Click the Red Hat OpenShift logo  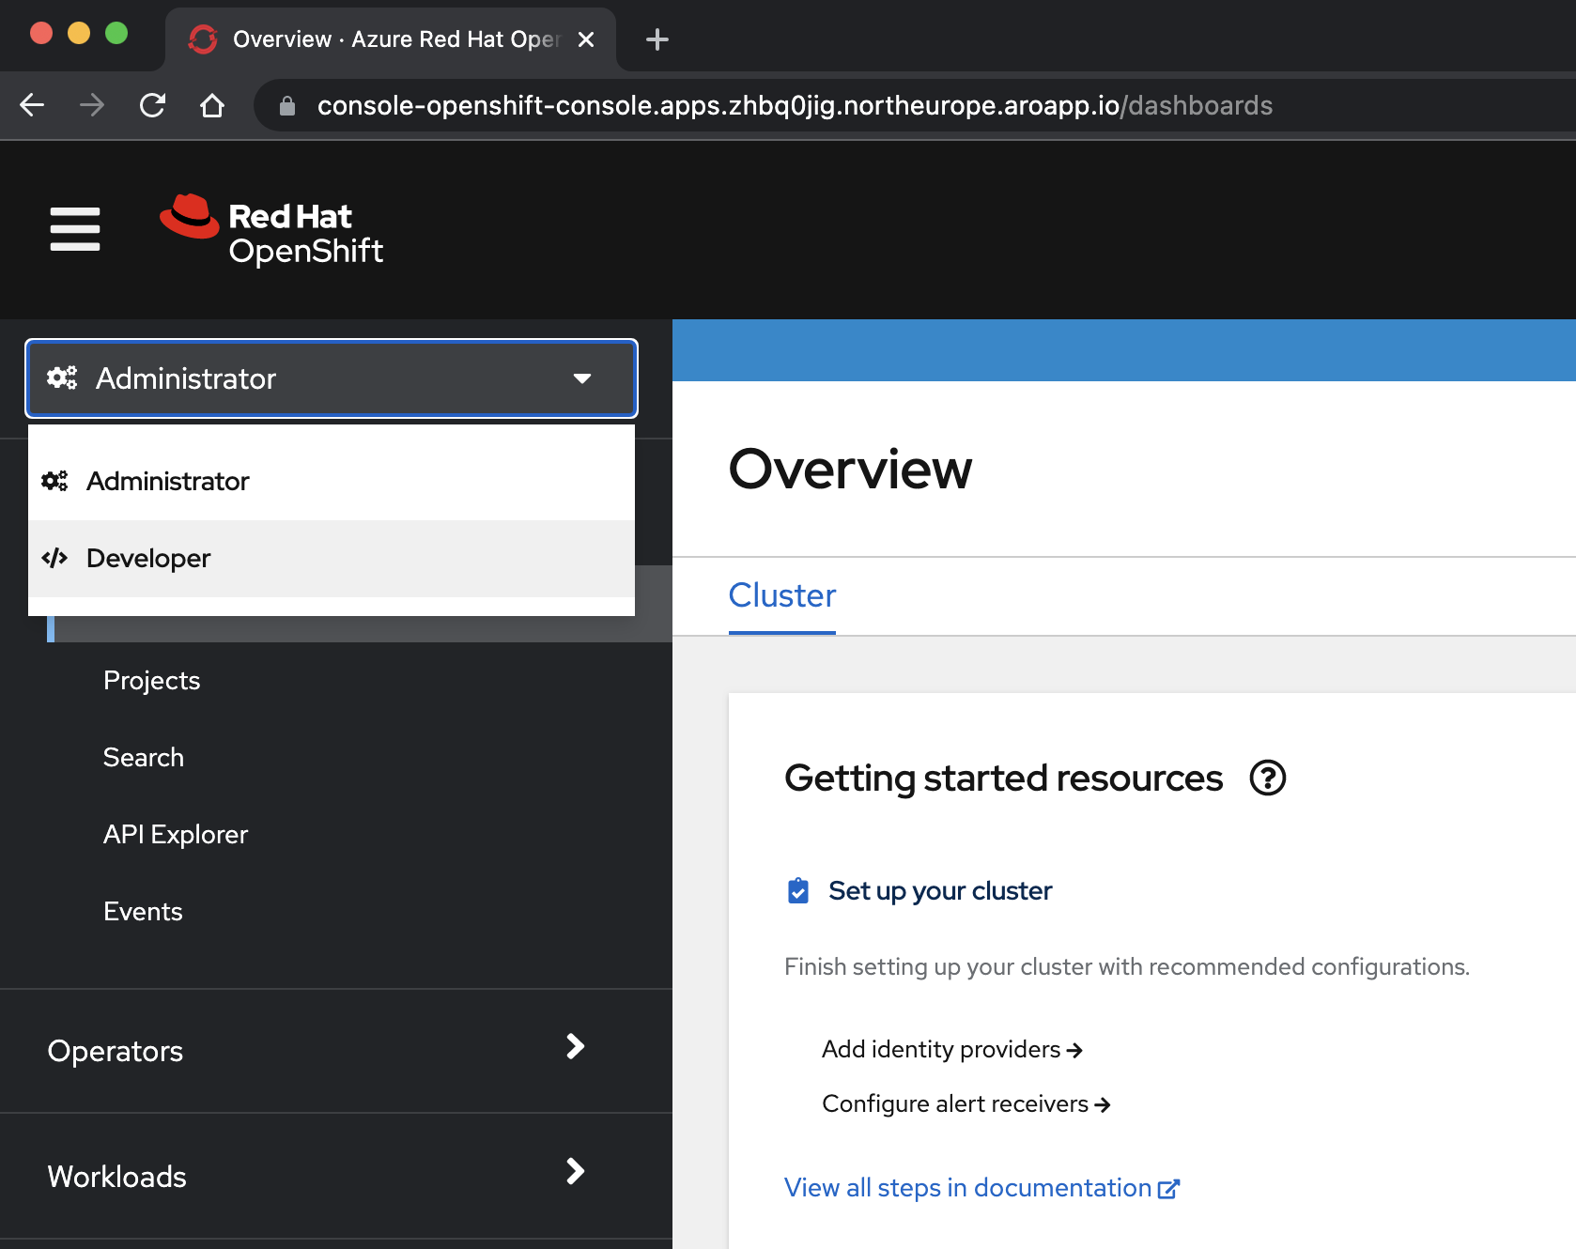[x=271, y=229]
